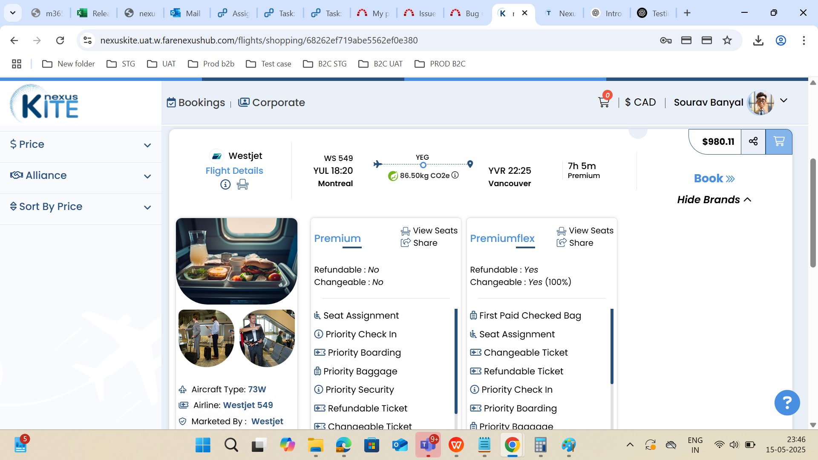Screen dimensions: 818x460
Task: Open Chrome profile icon
Action: coord(781,40)
